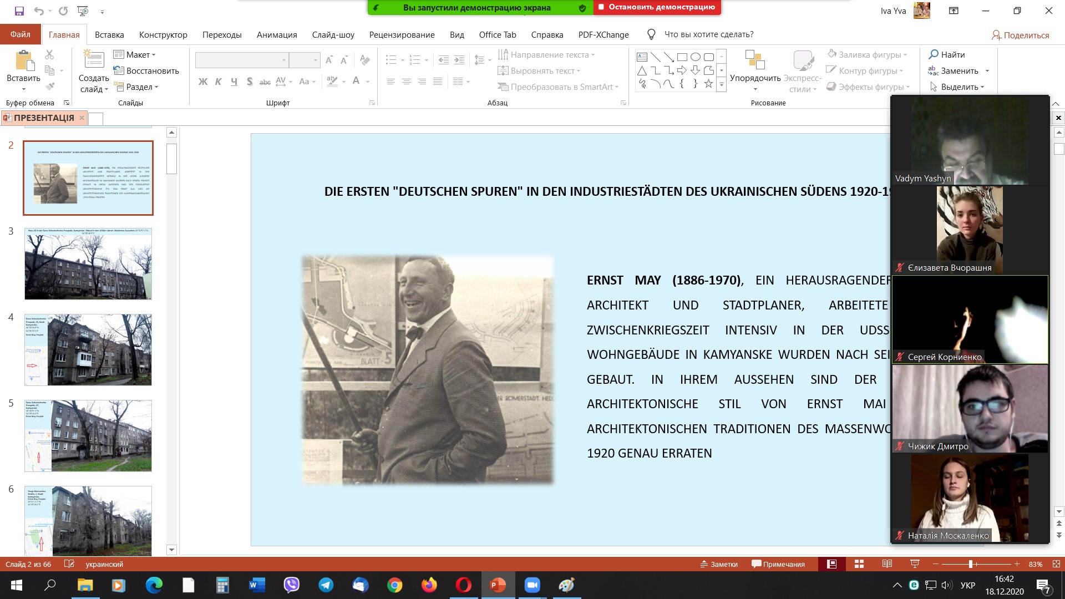Toggle underline (Ч) formatting

click(234, 82)
